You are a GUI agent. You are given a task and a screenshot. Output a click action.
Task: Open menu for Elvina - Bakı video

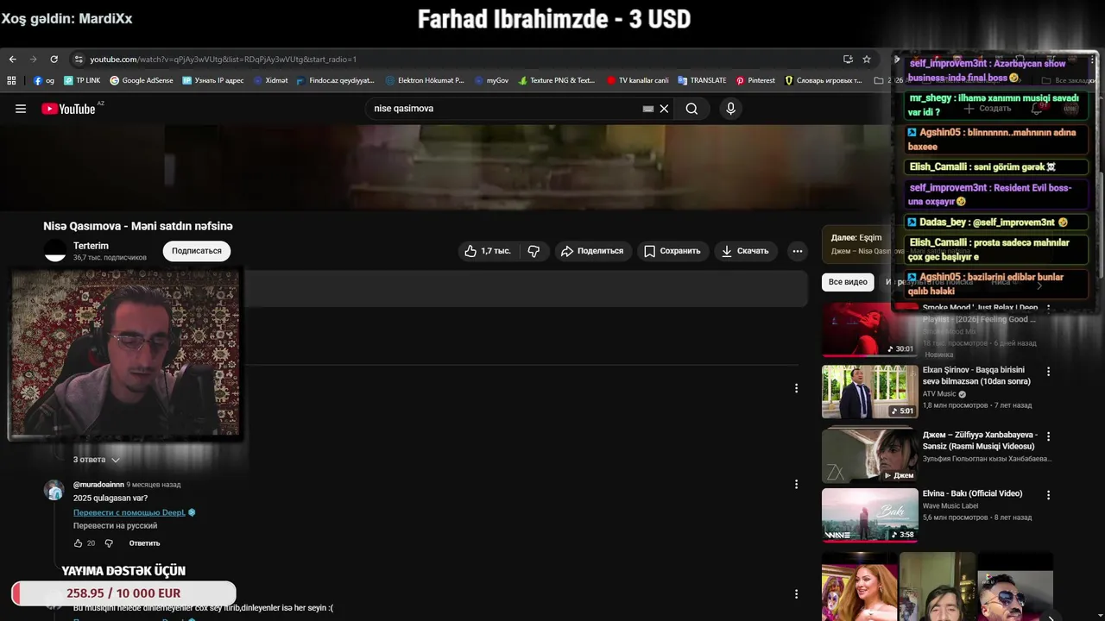click(1049, 495)
